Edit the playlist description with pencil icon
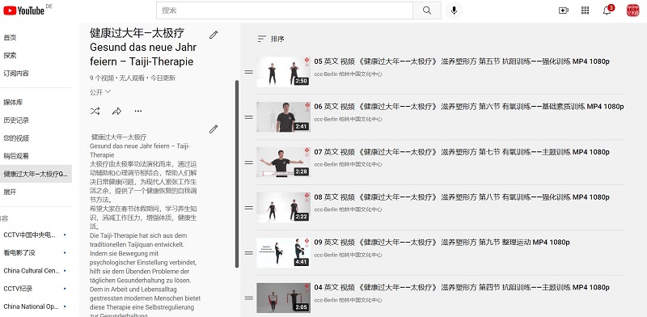This screenshot has width=647, height=317. pos(214,129)
